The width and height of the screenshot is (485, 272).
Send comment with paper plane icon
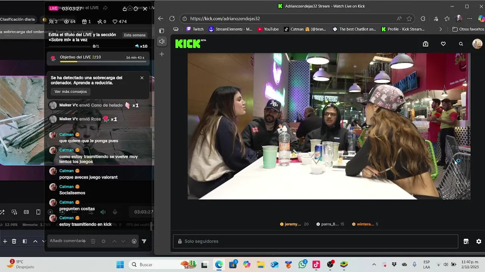tap(144, 241)
